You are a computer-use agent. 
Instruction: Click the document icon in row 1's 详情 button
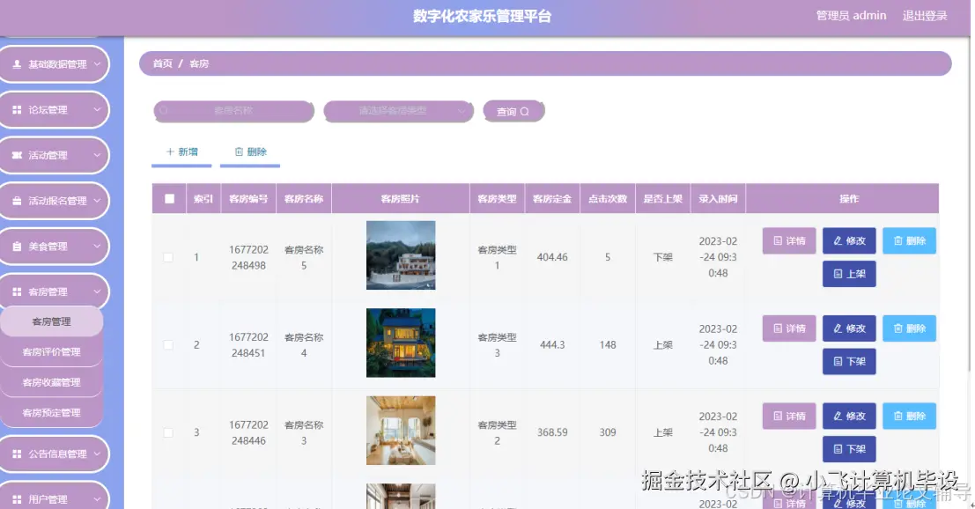pyautogui.click(x=777, y=240)
